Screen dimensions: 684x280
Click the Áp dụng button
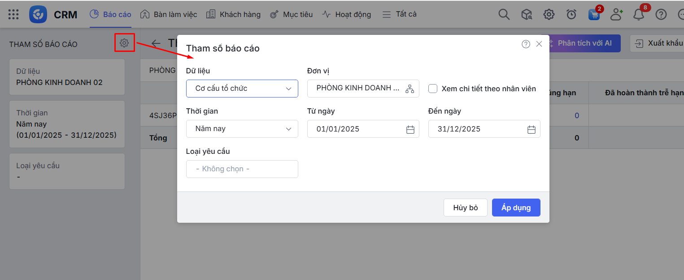coord(516,208)
